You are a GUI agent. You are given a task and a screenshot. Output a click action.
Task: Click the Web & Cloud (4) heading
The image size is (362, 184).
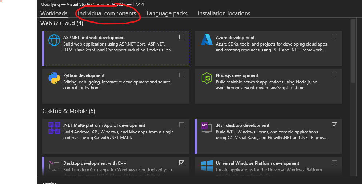(x=62, y=23)
